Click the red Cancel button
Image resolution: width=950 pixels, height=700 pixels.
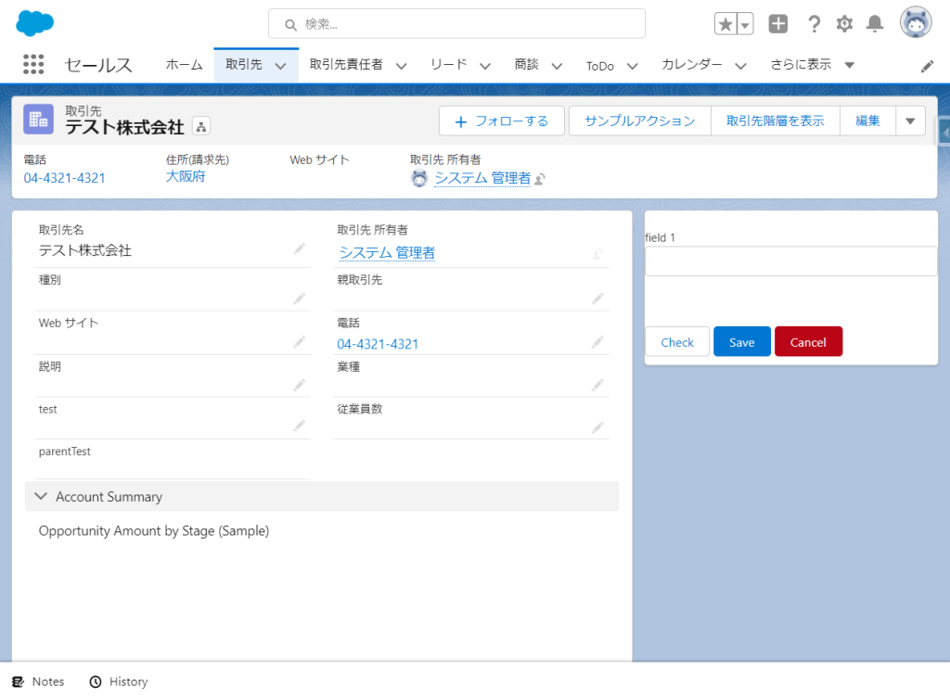tap(808, 342)
